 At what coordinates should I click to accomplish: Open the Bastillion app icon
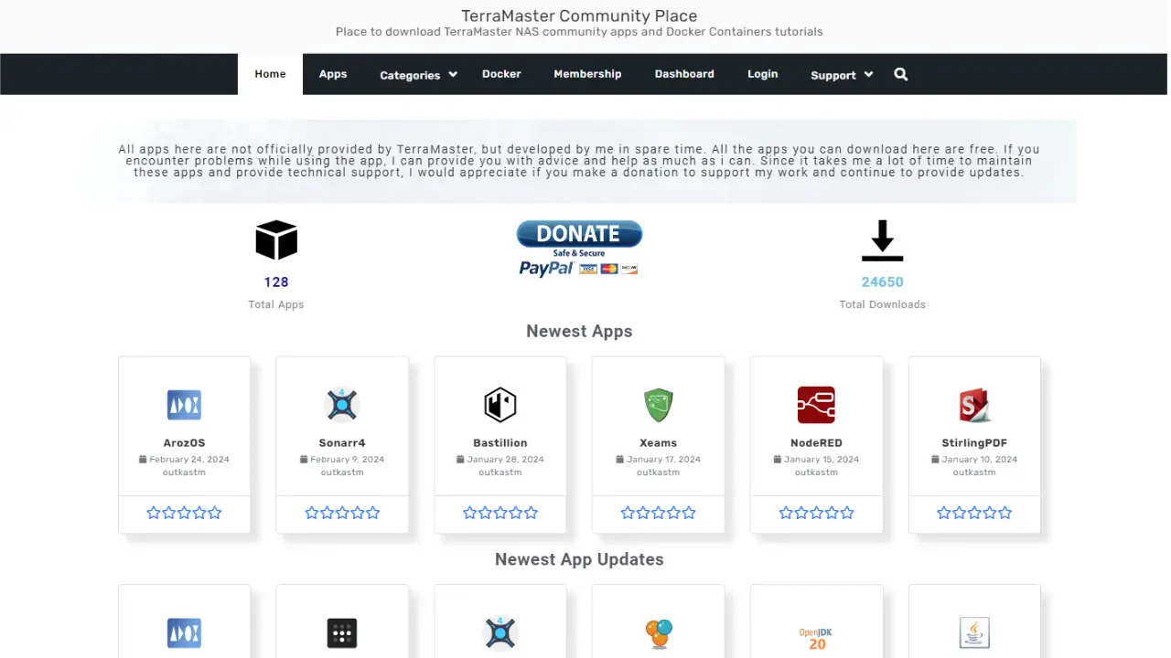click(x=500, y=405)
